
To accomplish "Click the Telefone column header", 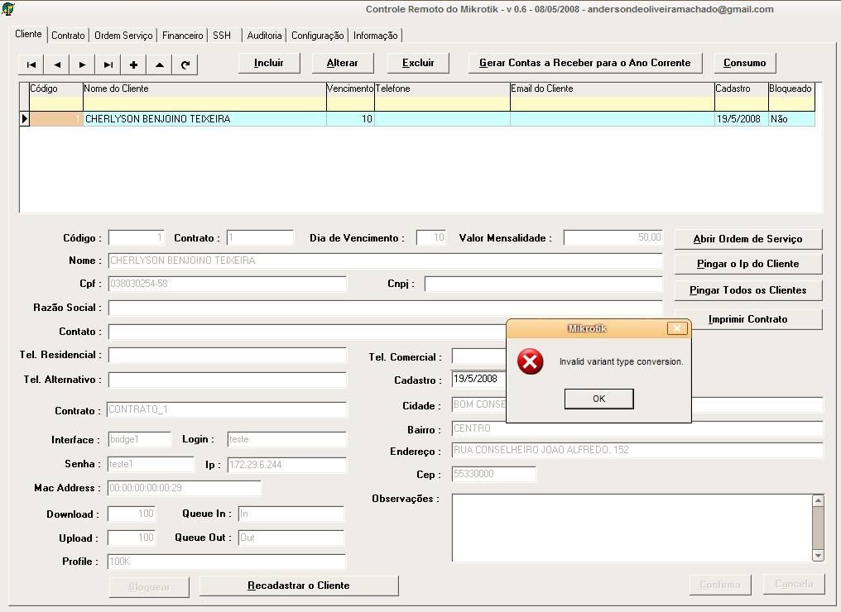I will click(x=442, y=89).
